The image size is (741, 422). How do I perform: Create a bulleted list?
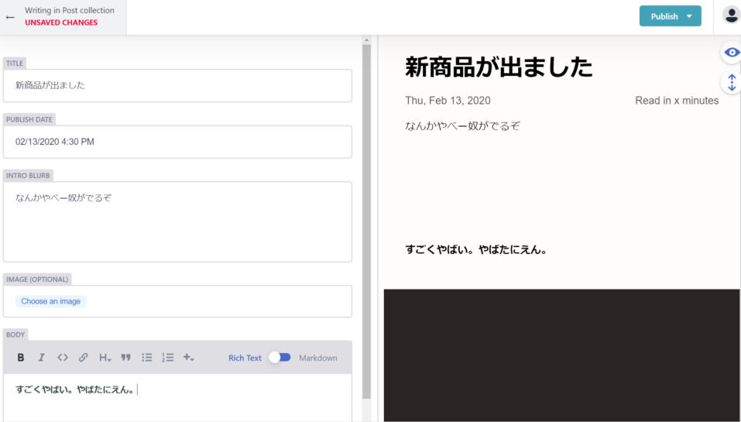tap(147, 358)
